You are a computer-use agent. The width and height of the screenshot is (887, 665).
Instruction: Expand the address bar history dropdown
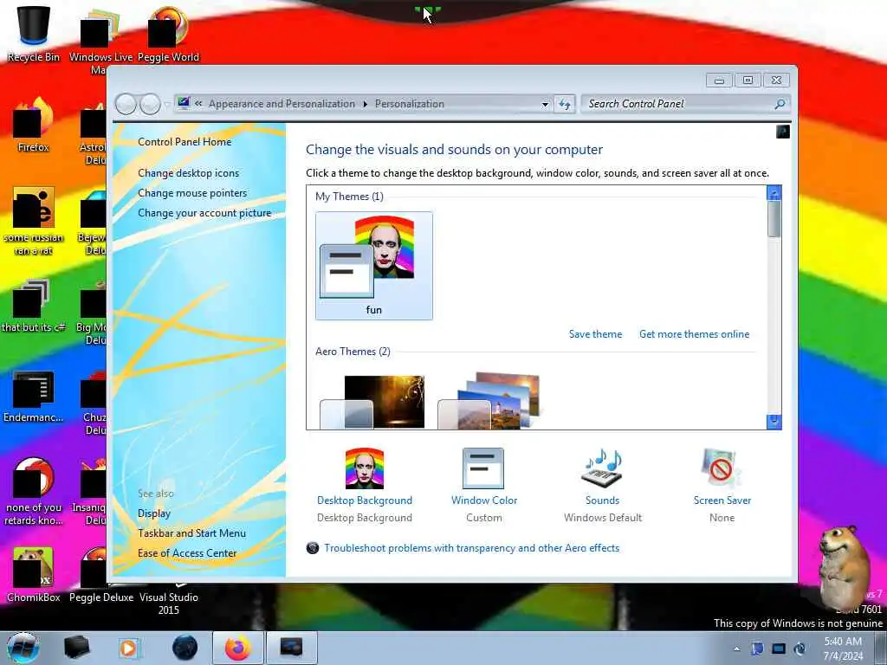click(x=545, y=104)
